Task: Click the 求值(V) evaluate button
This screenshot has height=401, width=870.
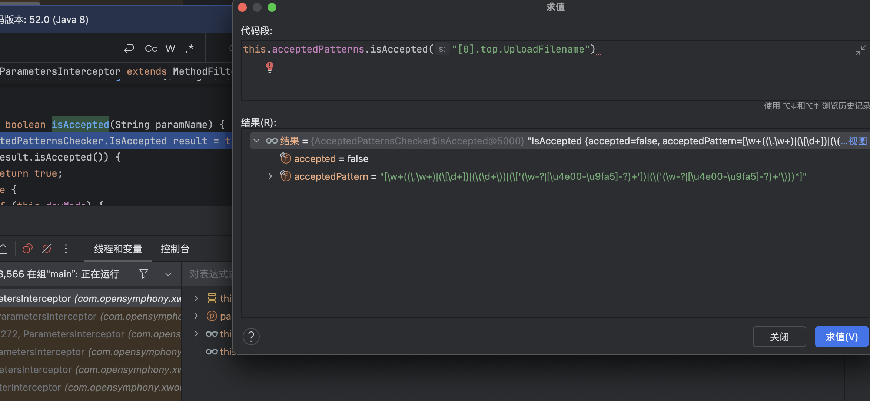Action: (841, 337)
